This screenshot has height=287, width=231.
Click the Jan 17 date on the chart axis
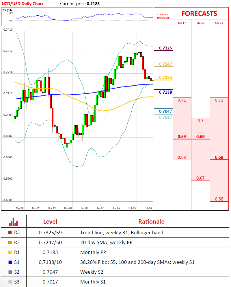[100, 208]
